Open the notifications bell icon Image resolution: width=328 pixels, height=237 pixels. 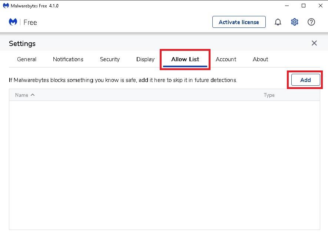point(278,22)
